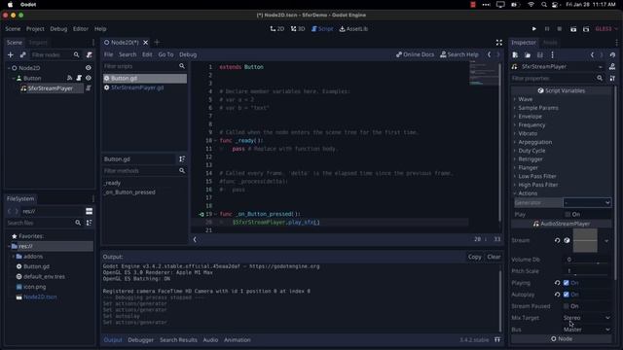Toggle FileSystem split view mode icon
The height and width of the screenshot is (350, 623).
[x=89, y=211]
